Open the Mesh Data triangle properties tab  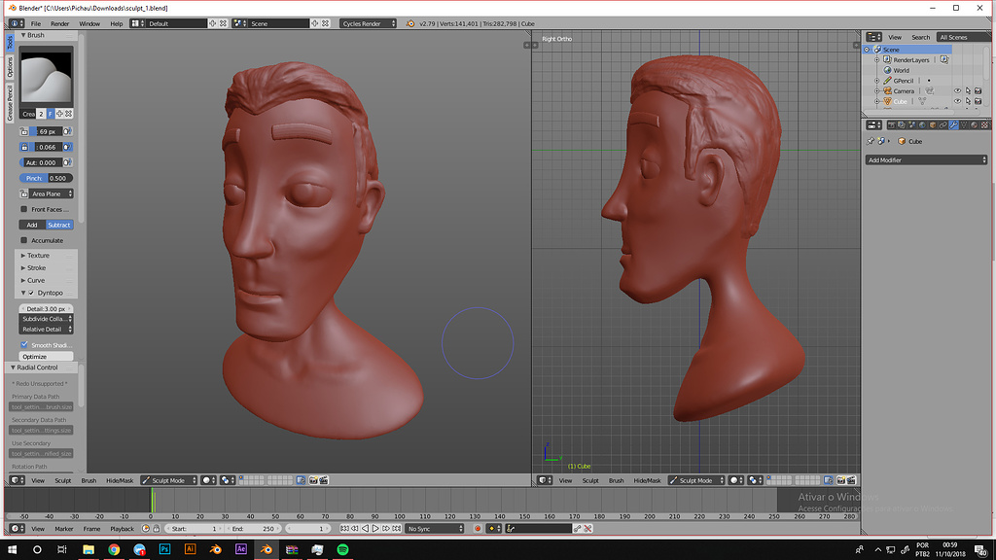pyautogui.click(x=964, y=125)
